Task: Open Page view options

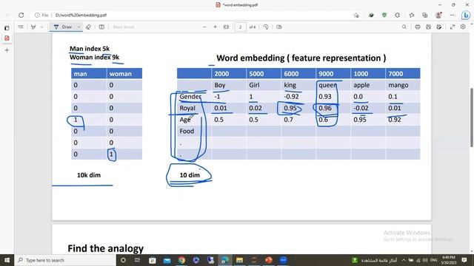Action: pos(279,27)
